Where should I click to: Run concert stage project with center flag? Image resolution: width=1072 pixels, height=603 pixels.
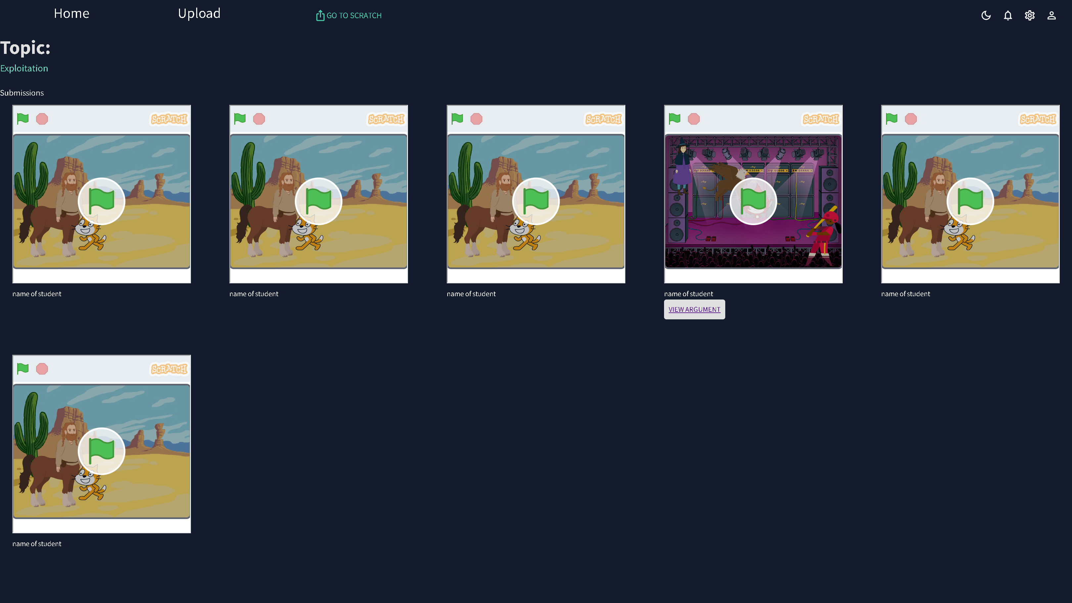753,201
